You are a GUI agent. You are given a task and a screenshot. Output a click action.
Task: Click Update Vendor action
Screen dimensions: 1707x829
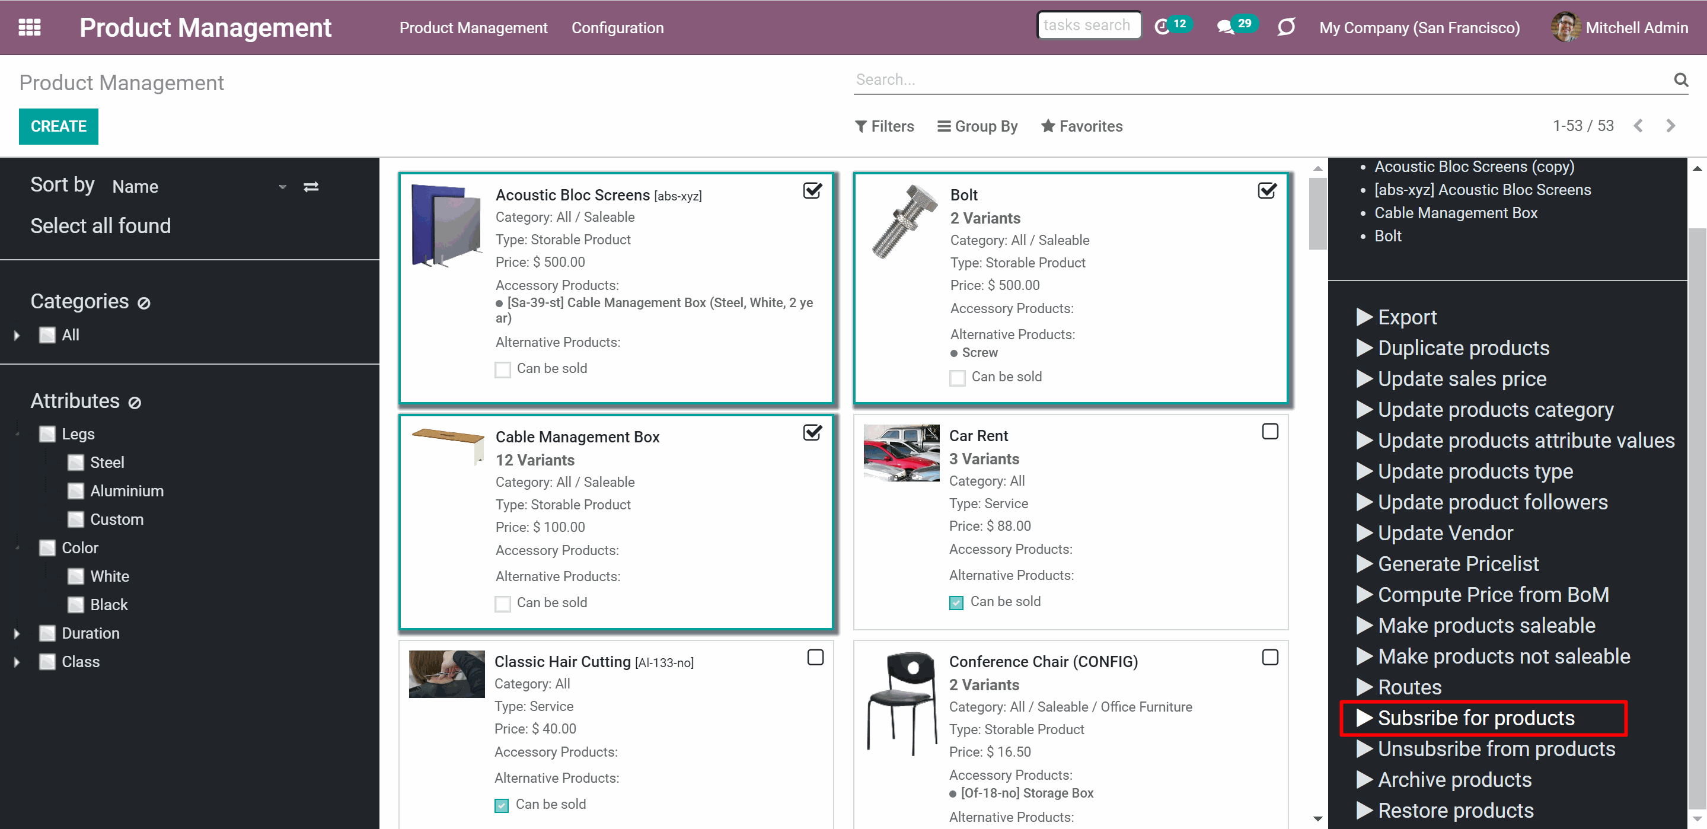click(1435, 533)
